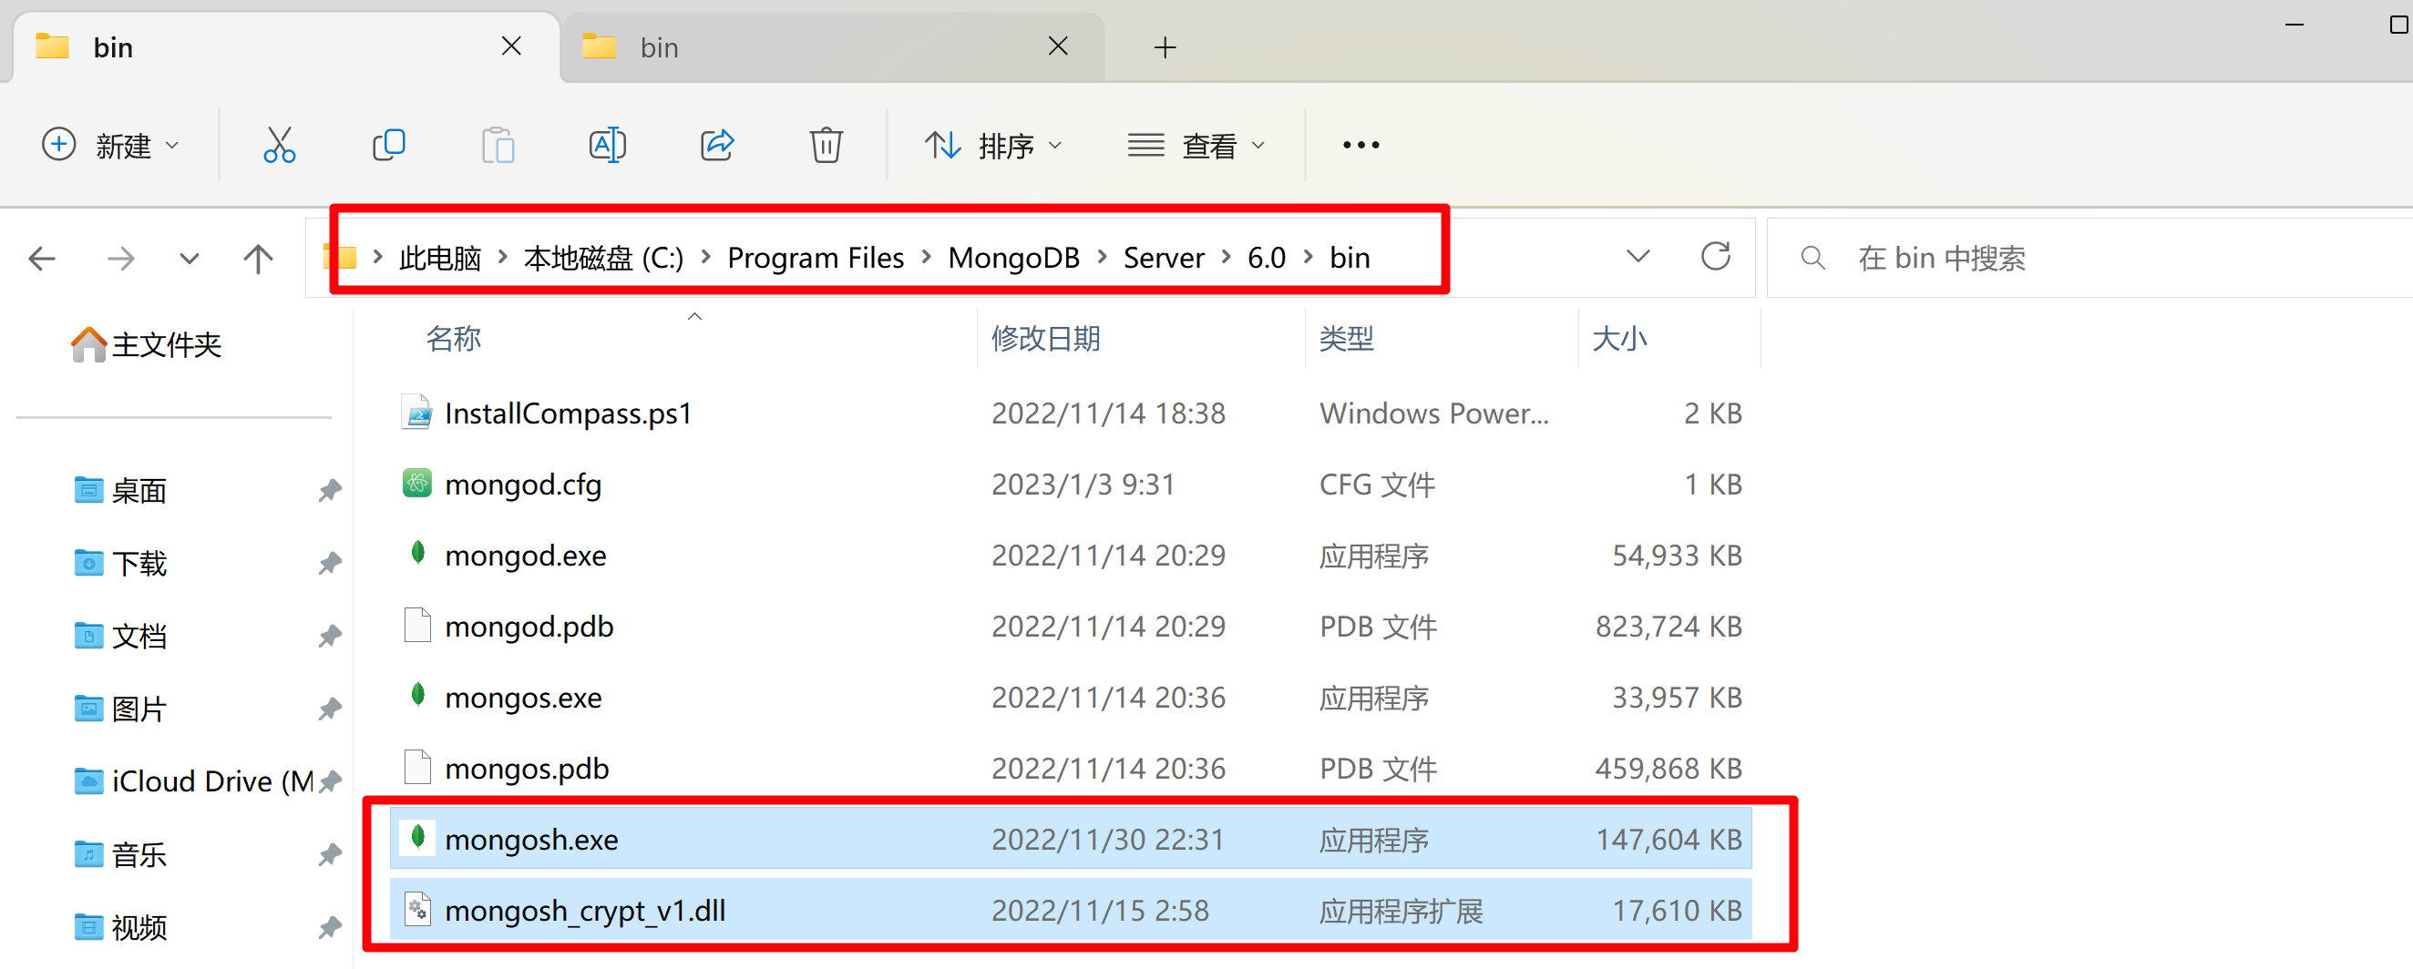
Task: Click the mongos.exe leaf icon
Action: click(417, 696)
